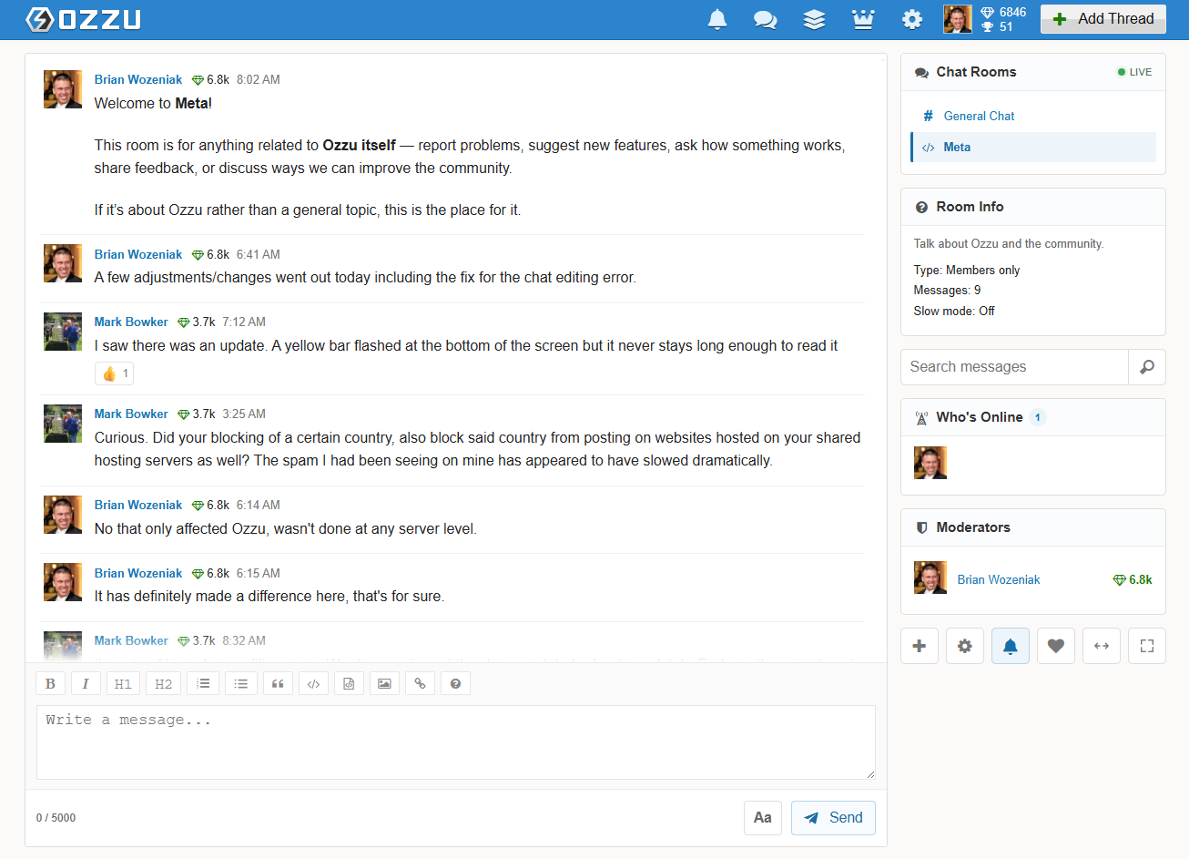Click the Who's Online count badge
Image resolution: width=1189 pixels, height=859 pixels.
1038,417
